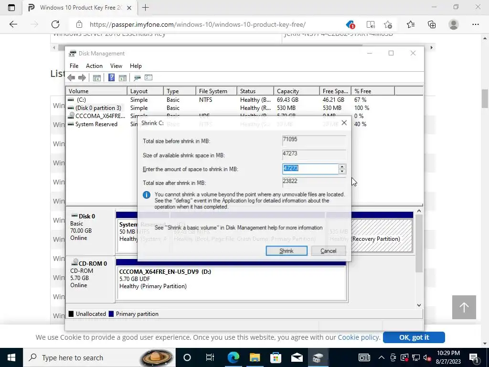Click the shrink amount input field
The width and height of the screenshot is (489, 367).
click(310, 169)
